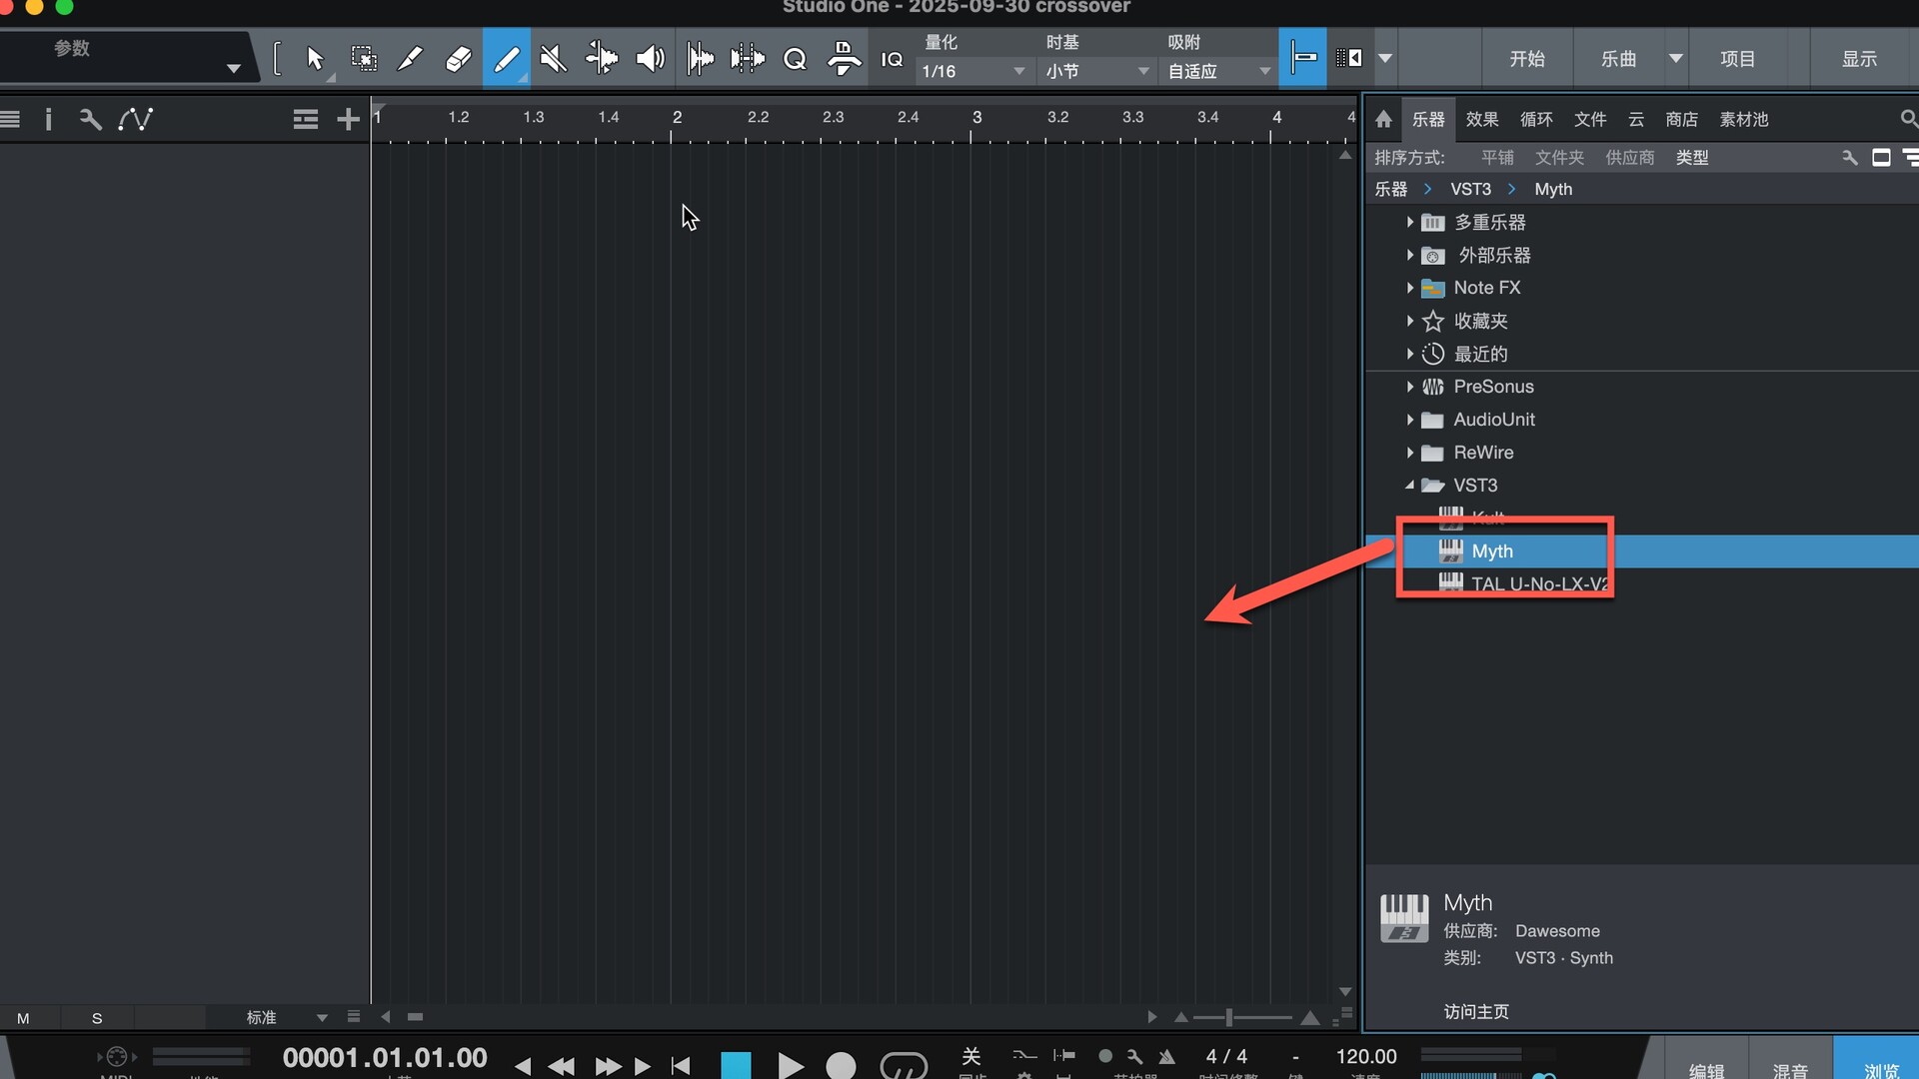Switch to the 循环 browser tab

[1535, 120]
